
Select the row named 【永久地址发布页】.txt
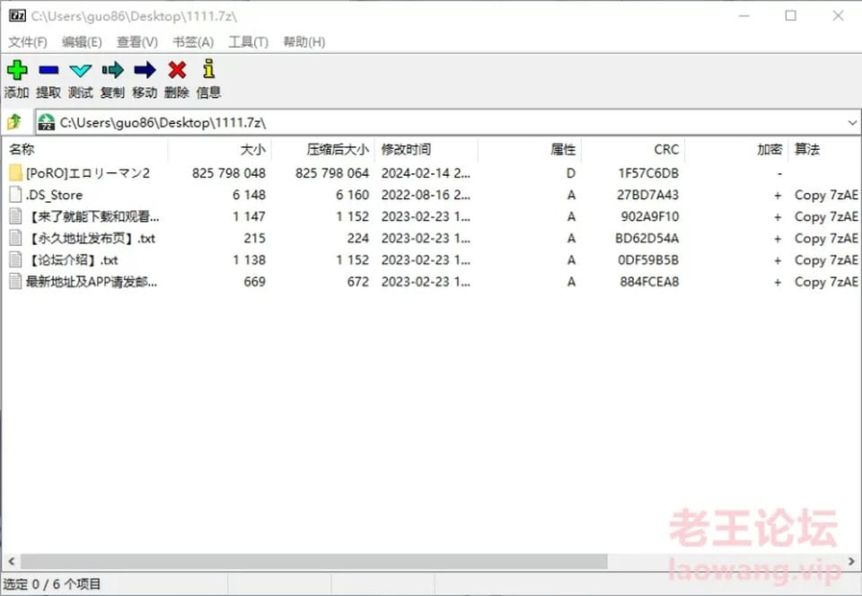(432, 239)
